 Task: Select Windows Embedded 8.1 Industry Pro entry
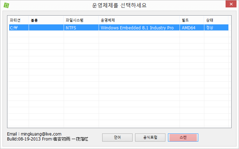click(139, 28)
